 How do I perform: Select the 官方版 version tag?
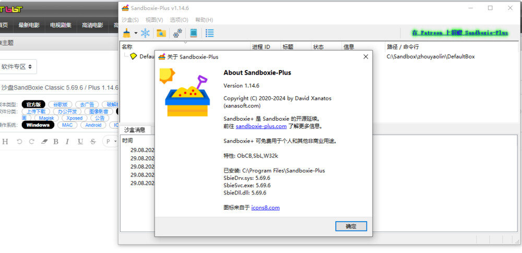[x=33, y=105]
